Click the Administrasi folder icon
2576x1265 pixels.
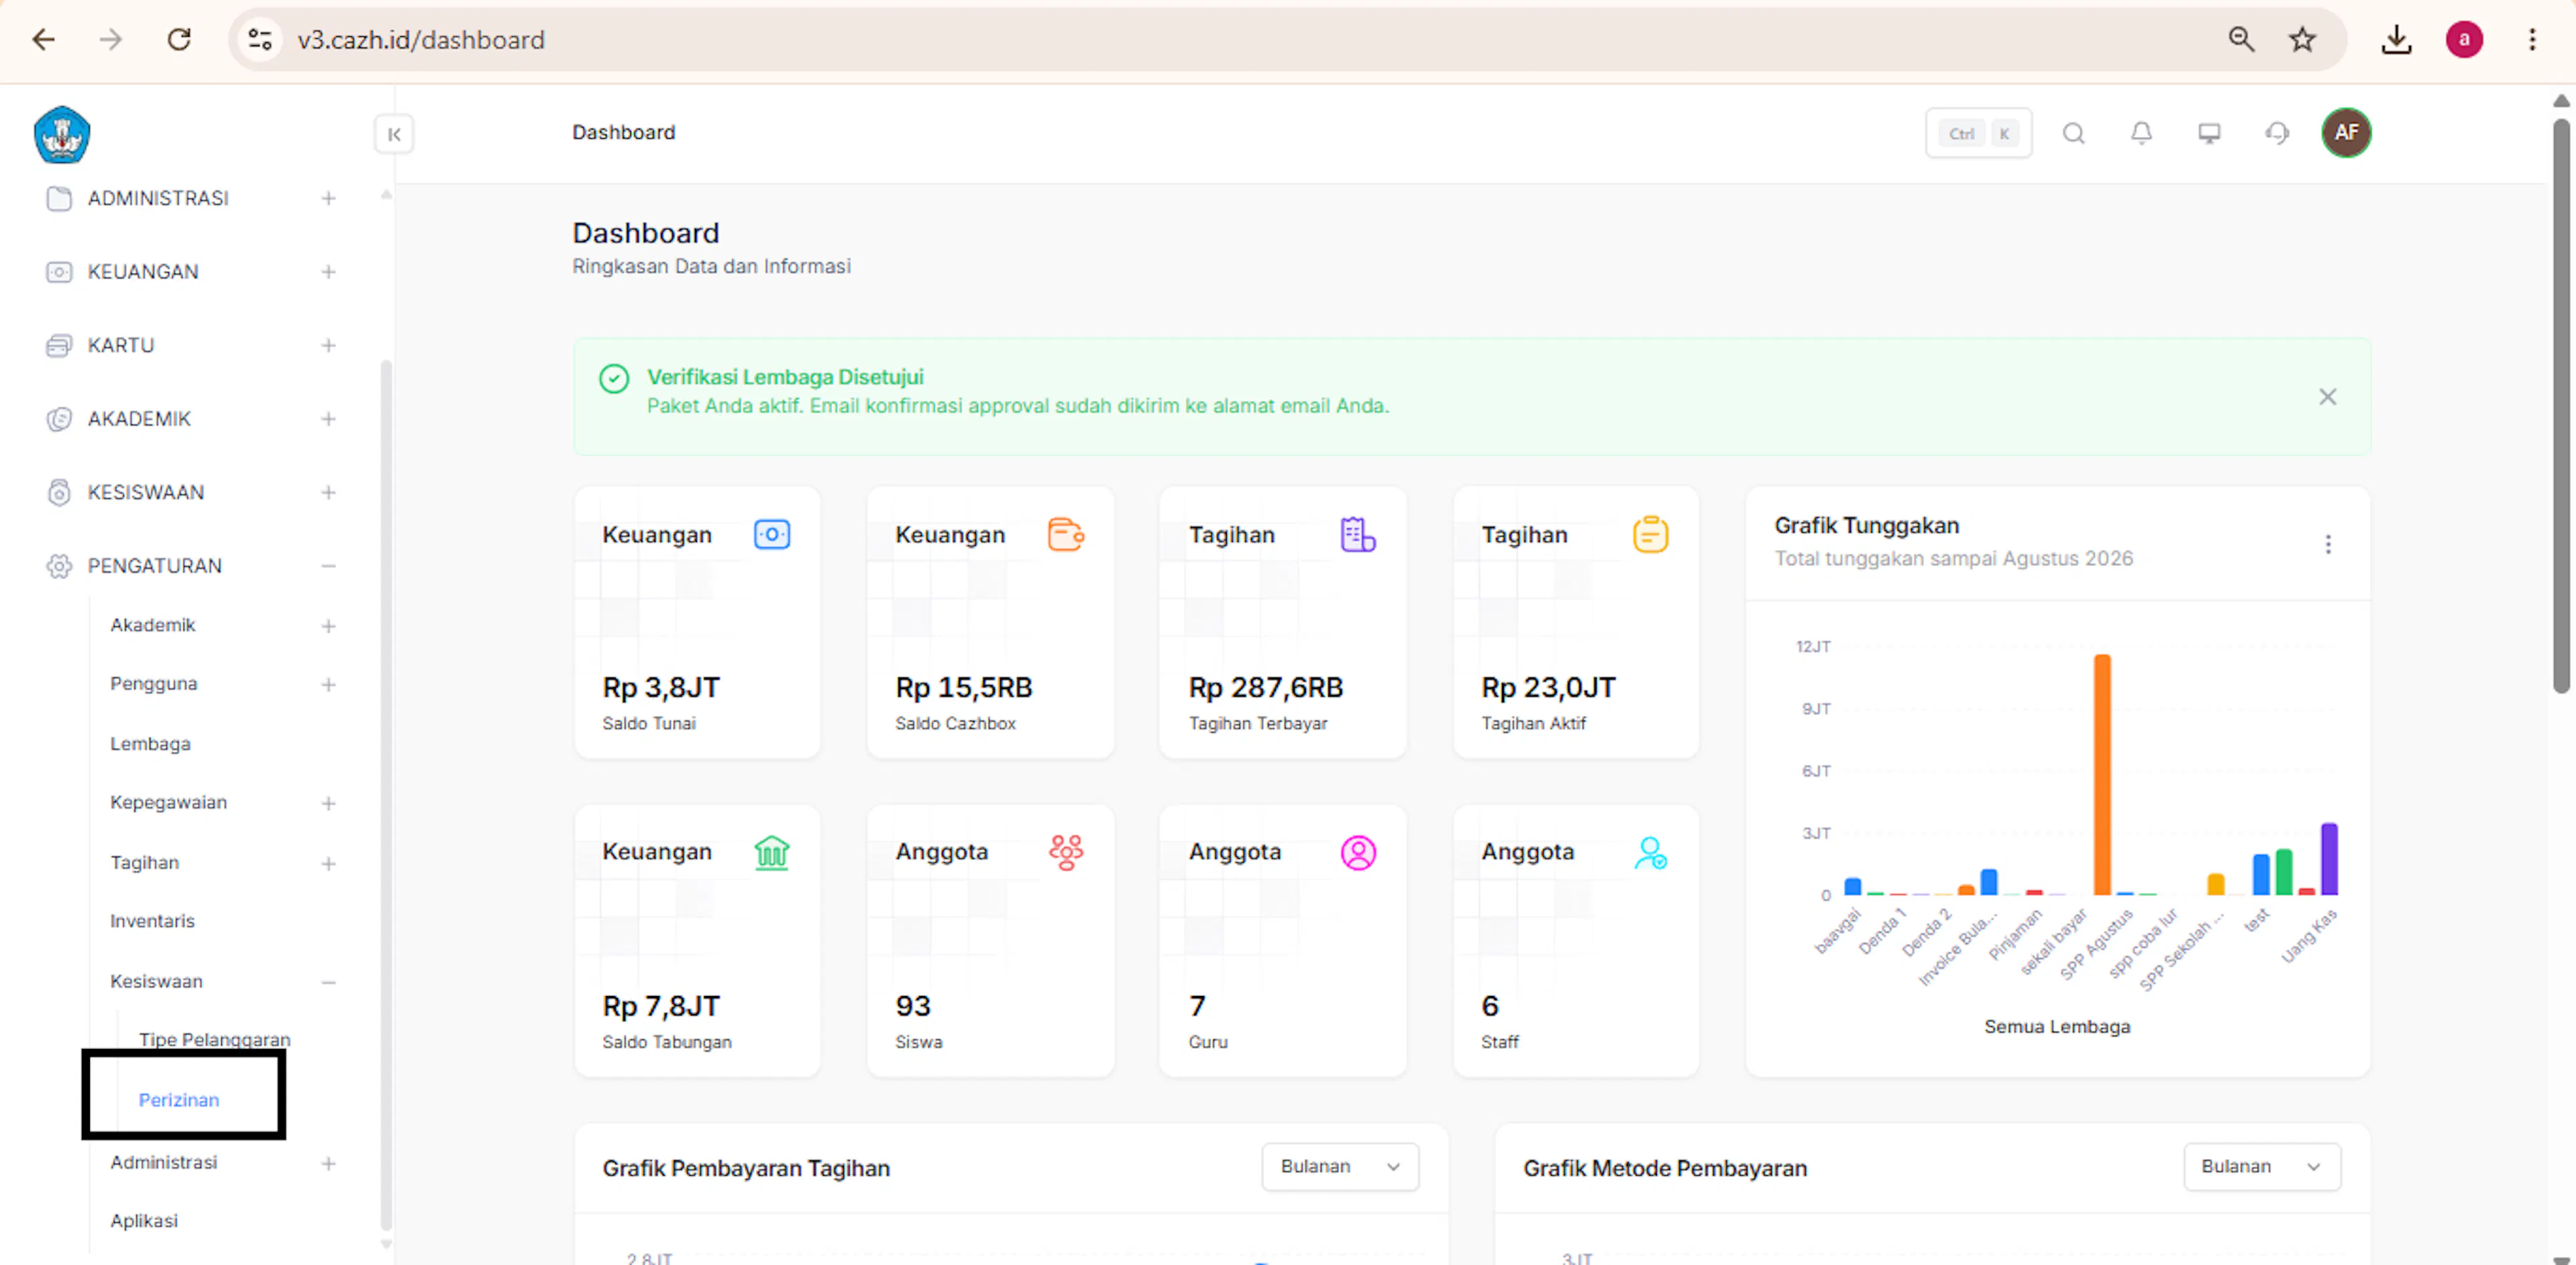tap(59, 198)
